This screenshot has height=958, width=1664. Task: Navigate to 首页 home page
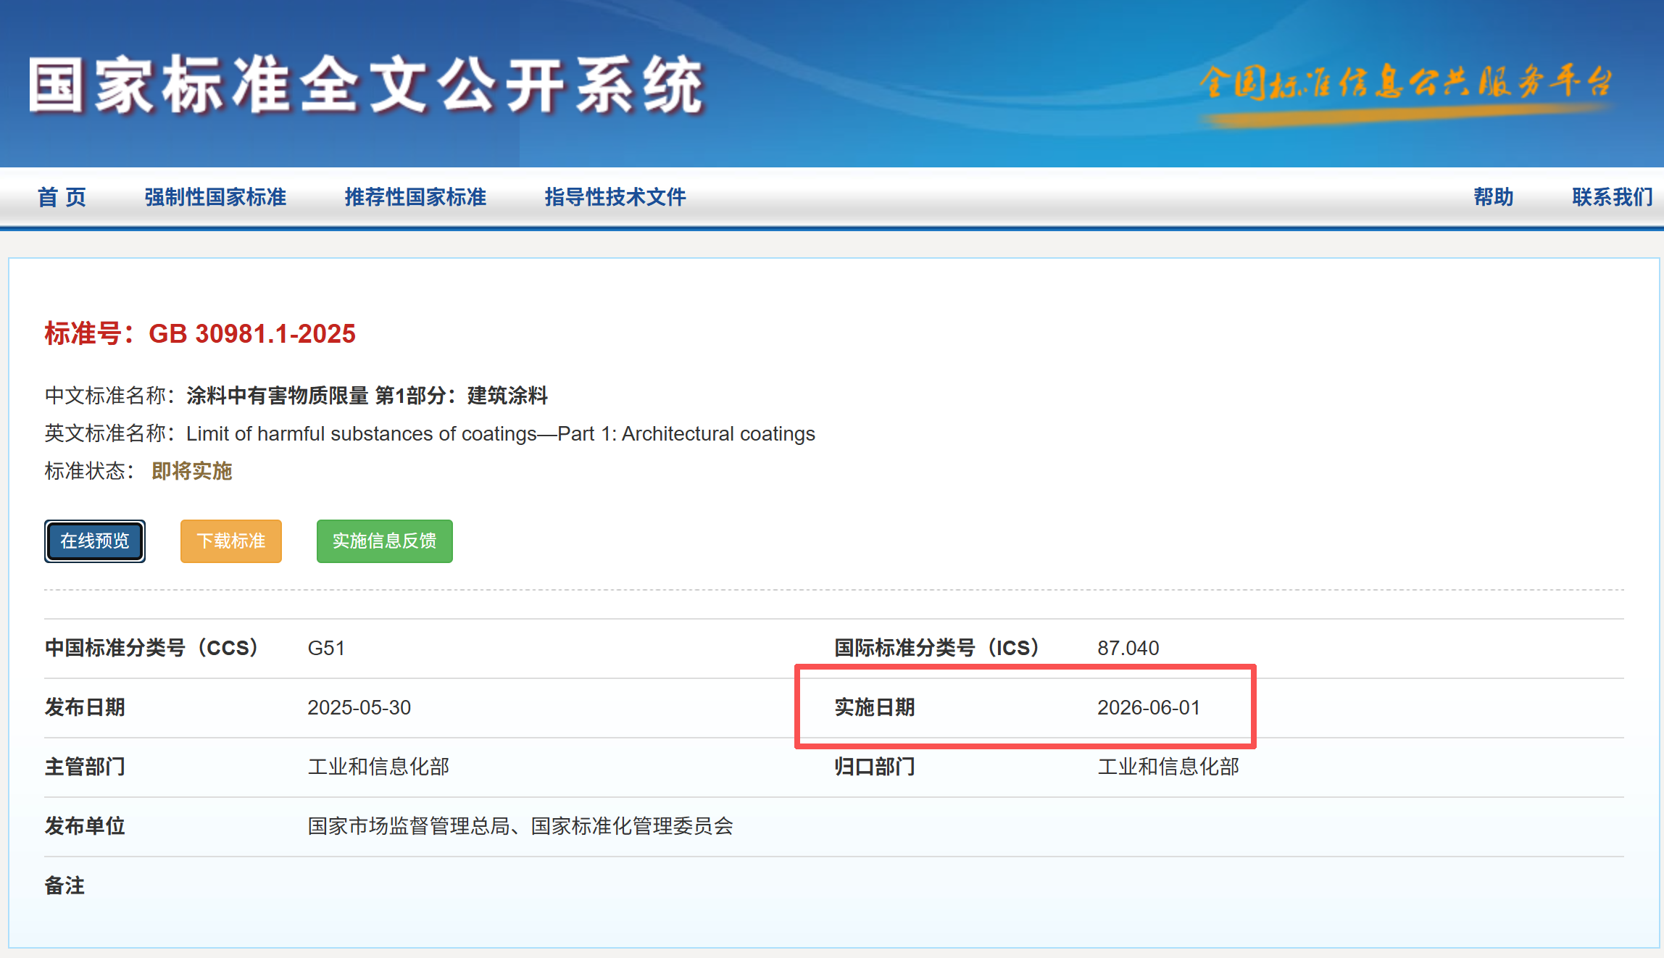point(62,196)
